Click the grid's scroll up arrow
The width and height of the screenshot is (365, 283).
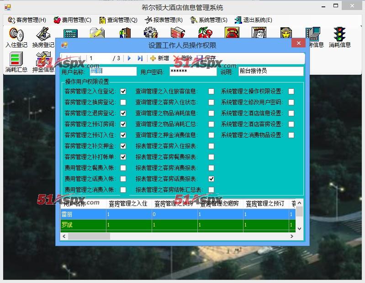(x=300, y=203)
